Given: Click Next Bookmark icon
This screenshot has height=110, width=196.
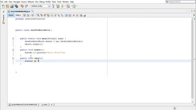Looking at the screenshot, I should coord(59,15).
